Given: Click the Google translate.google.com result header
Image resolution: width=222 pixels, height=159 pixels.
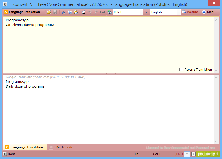Looking at the screenshot, I should pos(46,77).
